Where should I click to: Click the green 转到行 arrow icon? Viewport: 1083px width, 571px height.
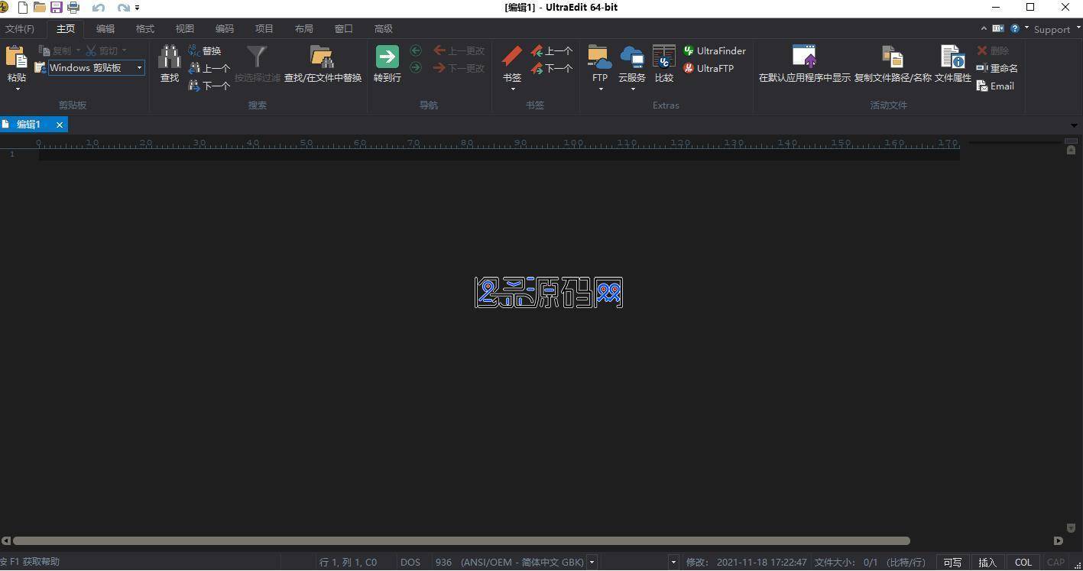pyautogui.click(x=387, y=57)
